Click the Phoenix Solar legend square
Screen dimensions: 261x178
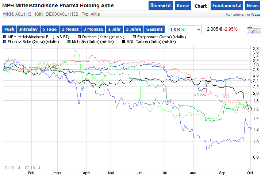(x=4, y=42)
